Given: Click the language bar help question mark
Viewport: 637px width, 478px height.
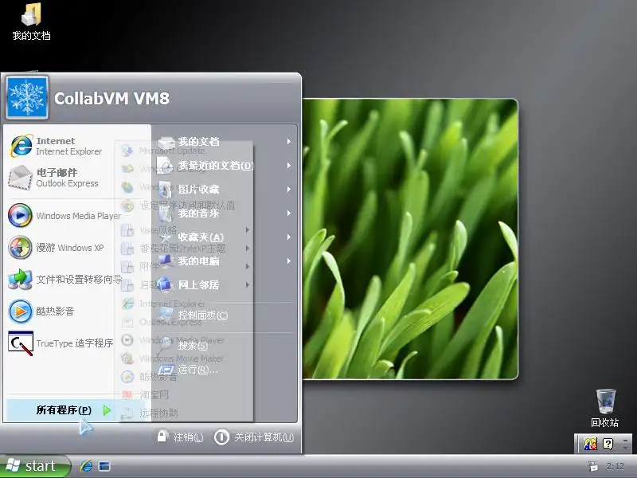Looking at the screenshot, I should (608, 444).
